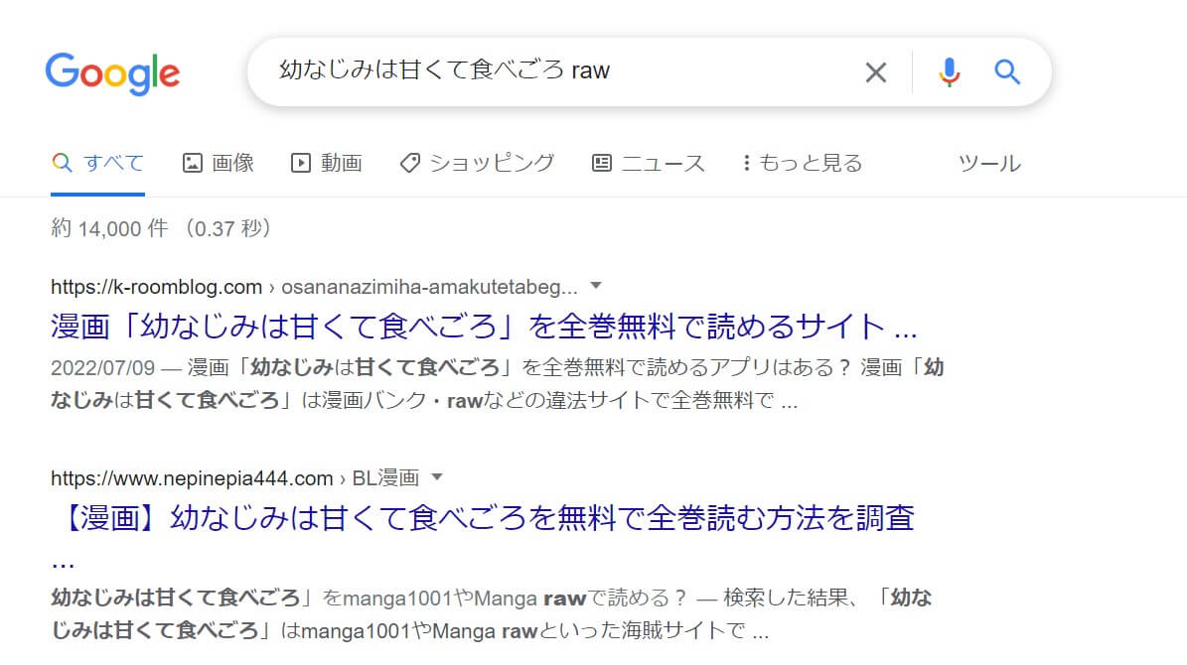Switch to the 画像 tab
This screenshot has height=665, width=1187.
coord(218,163)
